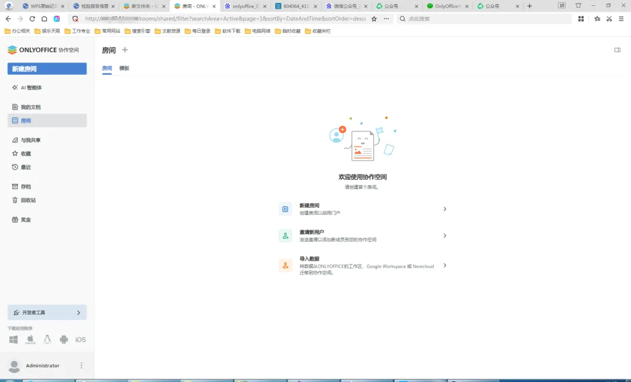The height and width of the screenshot is (382, 631).
Task: Click the ONLYOFFICE logo in sidebar
Action: point(43,50)
